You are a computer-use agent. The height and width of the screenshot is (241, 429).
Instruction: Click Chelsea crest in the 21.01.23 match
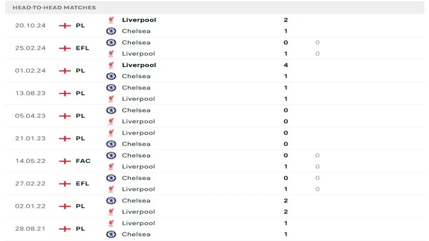[x=111, y=144]
